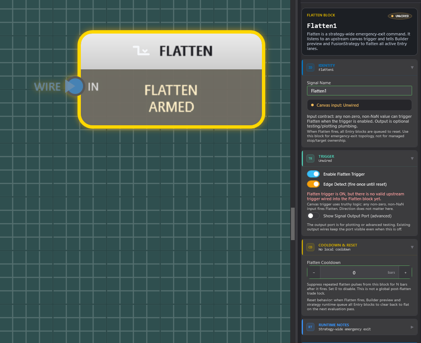Viewport: 421px width, 343px height.
Task: Click the UNWIRED status badge
Action: click(400, 16)
